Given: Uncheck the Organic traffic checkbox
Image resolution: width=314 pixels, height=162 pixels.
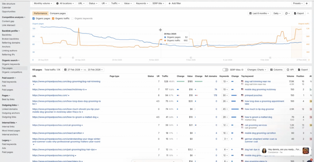Looking at the screenshot, I should [53, 19].
